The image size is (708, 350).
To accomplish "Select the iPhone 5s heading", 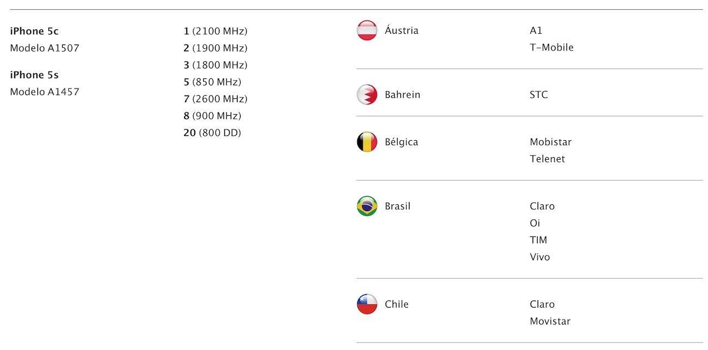I will [34, 75].
